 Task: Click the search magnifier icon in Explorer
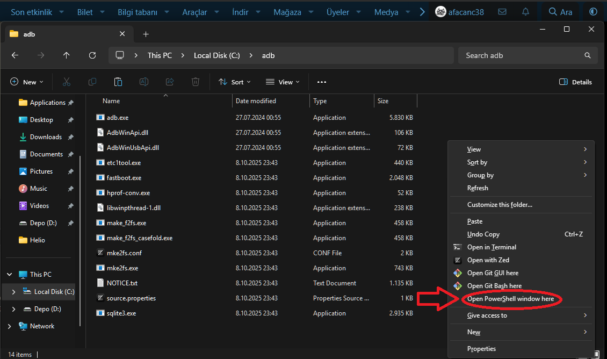pyautogui.click(x=588, y=55)
